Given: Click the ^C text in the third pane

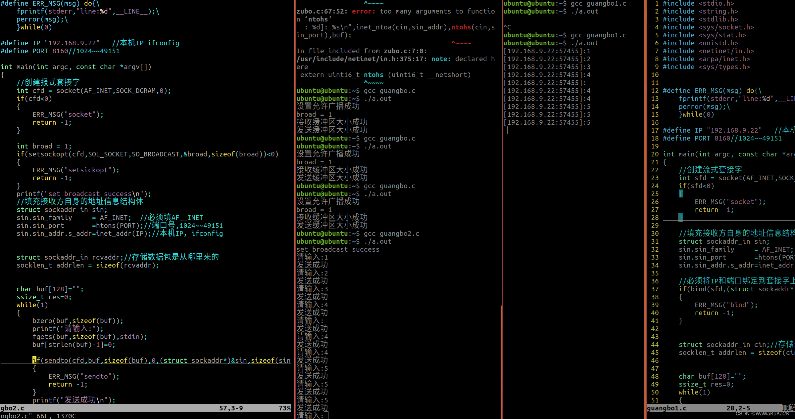Looking at the screenshot, I should pyautogui.click(x=507, y=27).
